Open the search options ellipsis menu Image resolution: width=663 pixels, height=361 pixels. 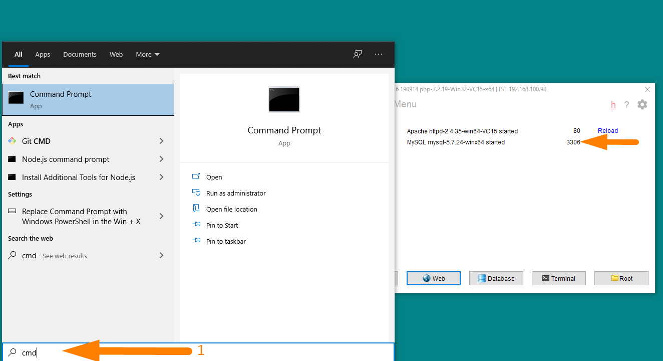point(379,54)
